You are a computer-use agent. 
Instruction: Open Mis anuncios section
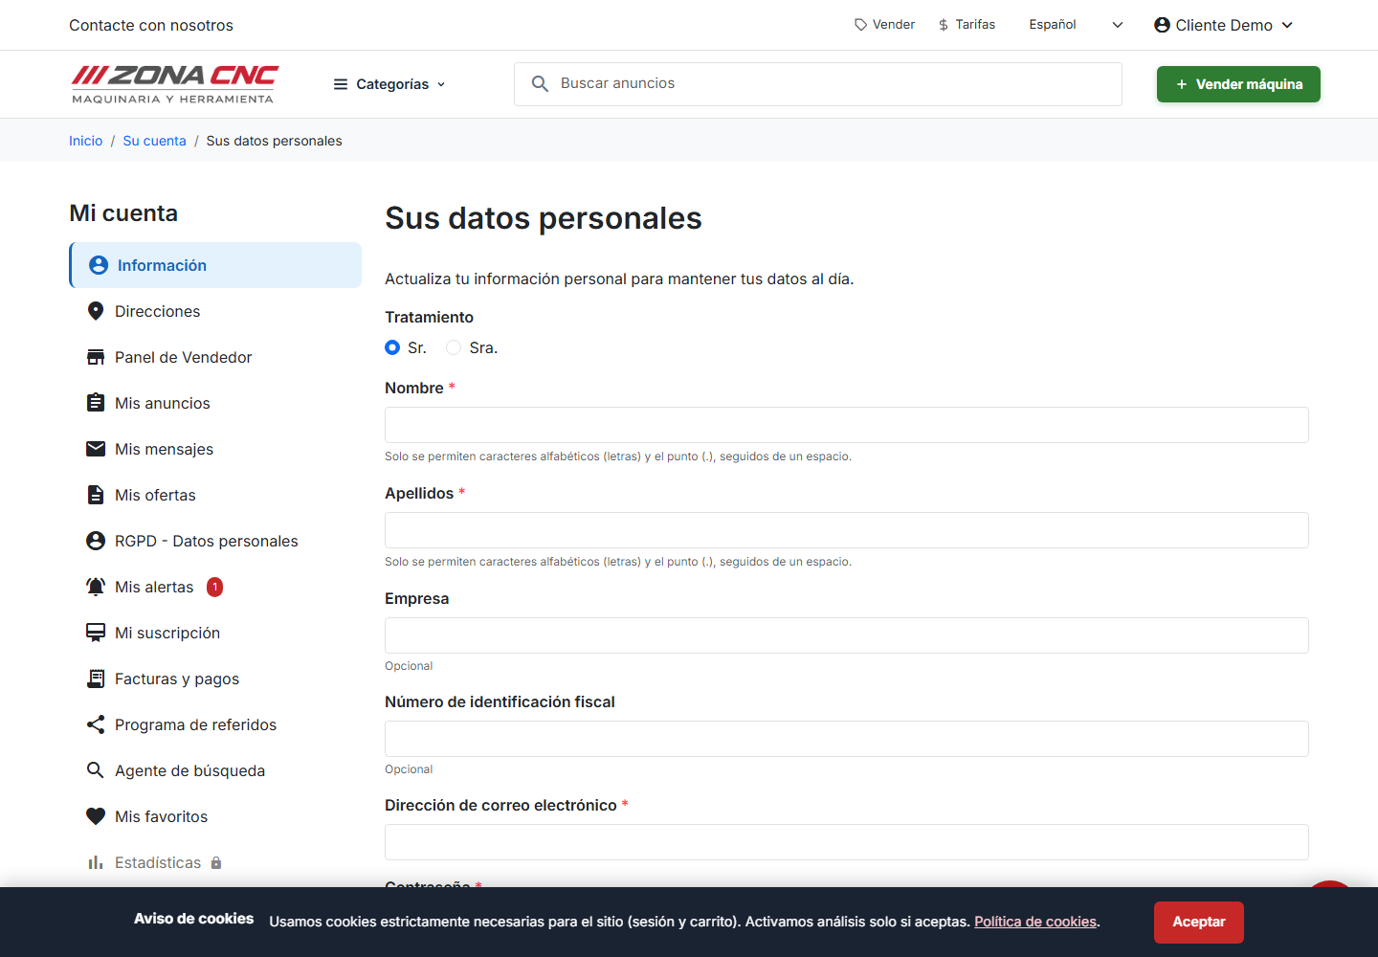215,403
